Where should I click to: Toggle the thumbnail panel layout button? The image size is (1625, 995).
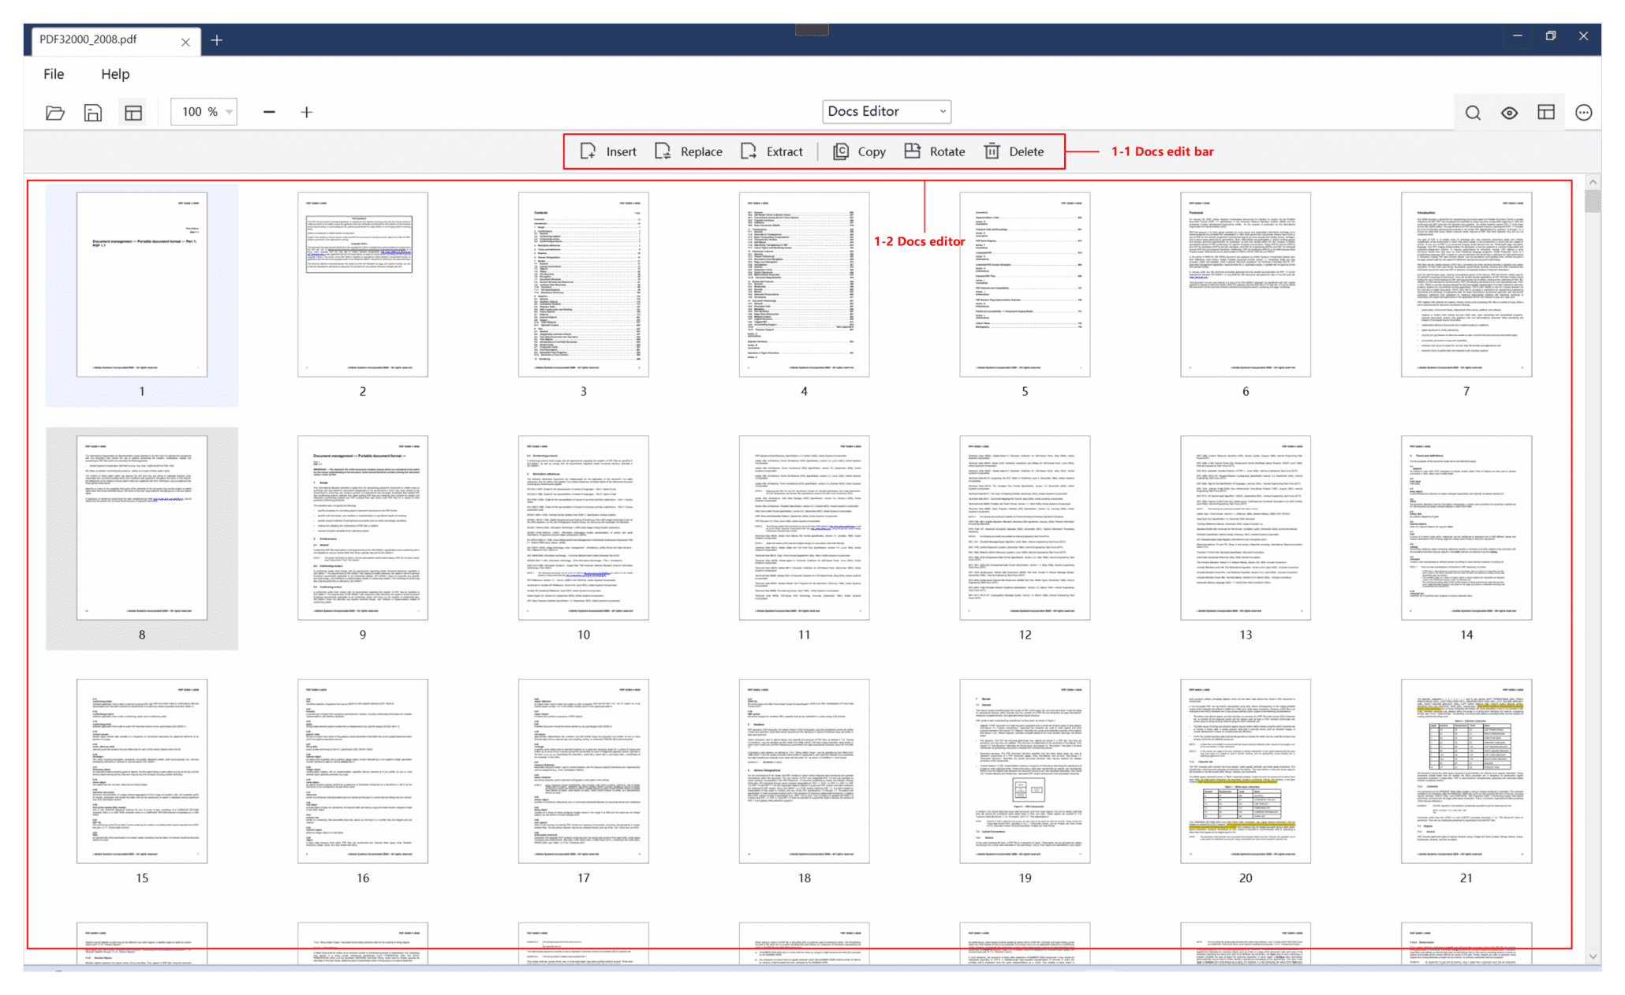tap(133, 113)
